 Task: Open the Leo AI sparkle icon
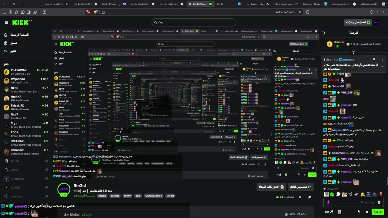(16, 12)
